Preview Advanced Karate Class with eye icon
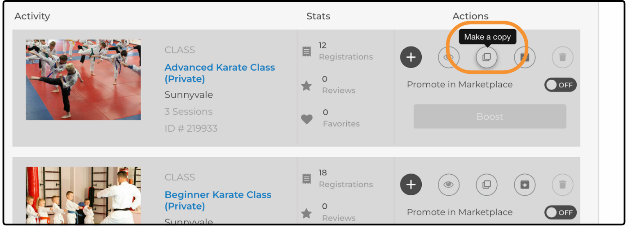Image resolution: width=627 pixels, height=228 pixels. [x=449, y=57]
